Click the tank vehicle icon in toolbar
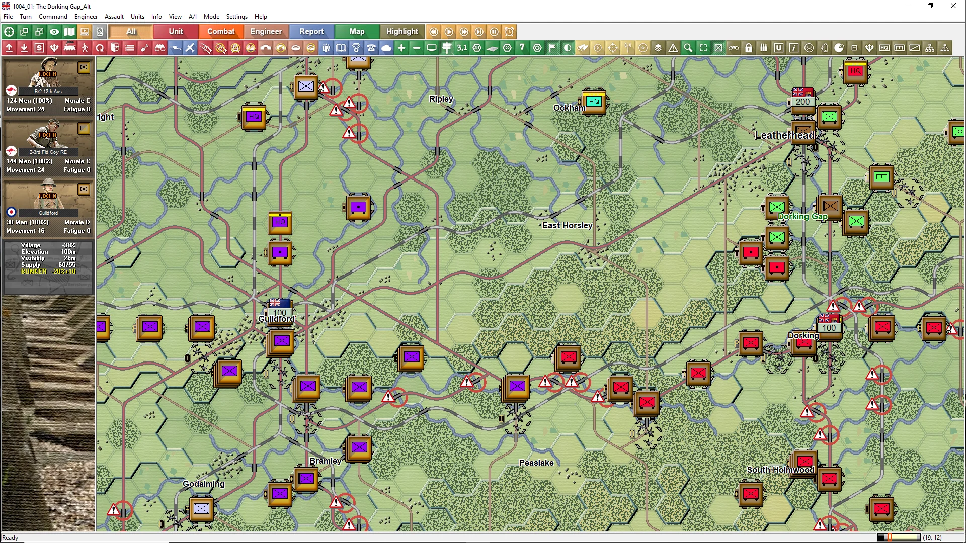Screen dimensions: 966x543 (69, 48)
